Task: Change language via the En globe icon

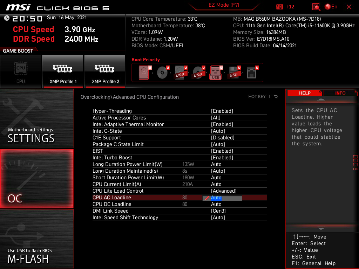Action: click(331, 7)
